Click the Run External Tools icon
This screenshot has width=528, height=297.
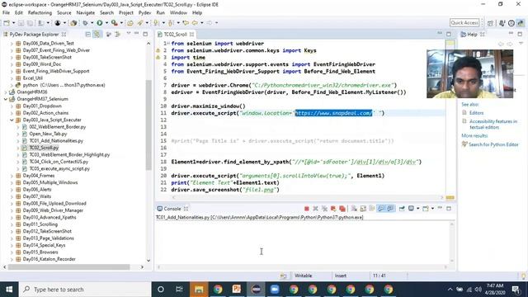coord(115,23)
